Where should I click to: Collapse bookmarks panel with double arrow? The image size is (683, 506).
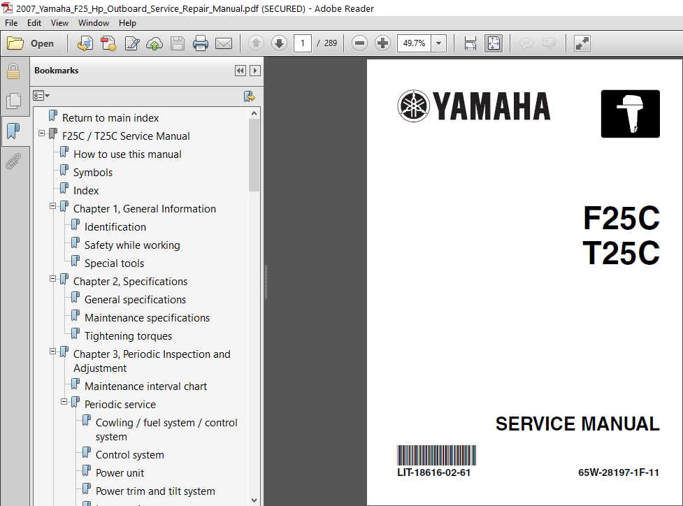click(240, 71)
